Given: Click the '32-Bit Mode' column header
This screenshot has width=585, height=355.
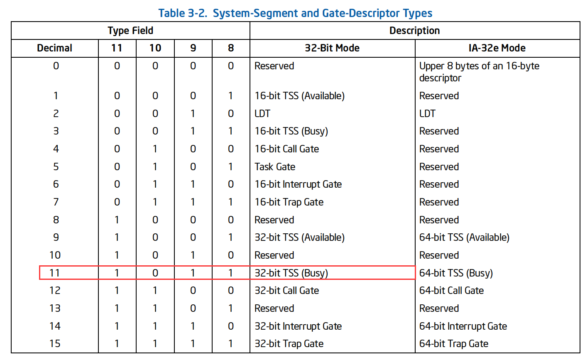Looking at the screenshot, I should 332,48.
